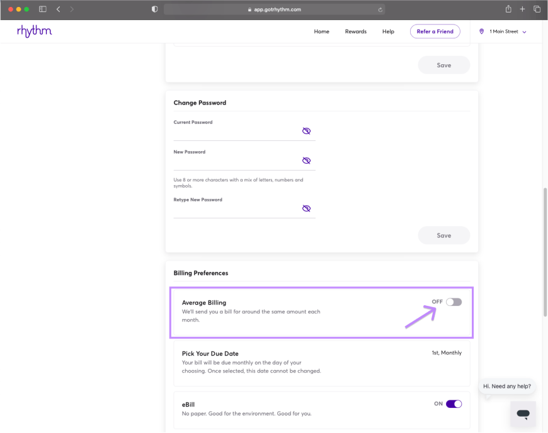Go to the Help page
The width and height of the screenshot is (548, 433).
pyautogui.click(x=388, y=31)
